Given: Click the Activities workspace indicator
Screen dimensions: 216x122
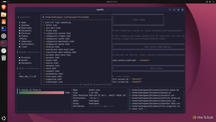Looking at the screenshot, I should click(x=5, y=2).
